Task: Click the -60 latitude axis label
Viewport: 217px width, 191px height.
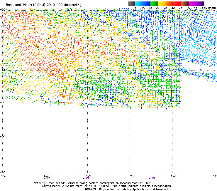Action: click(3, 172)
